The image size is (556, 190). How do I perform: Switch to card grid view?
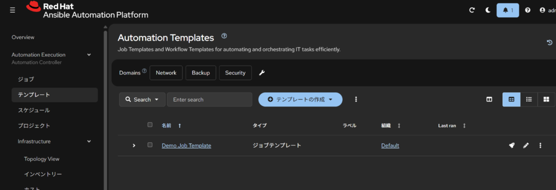(x=546, y=99)
